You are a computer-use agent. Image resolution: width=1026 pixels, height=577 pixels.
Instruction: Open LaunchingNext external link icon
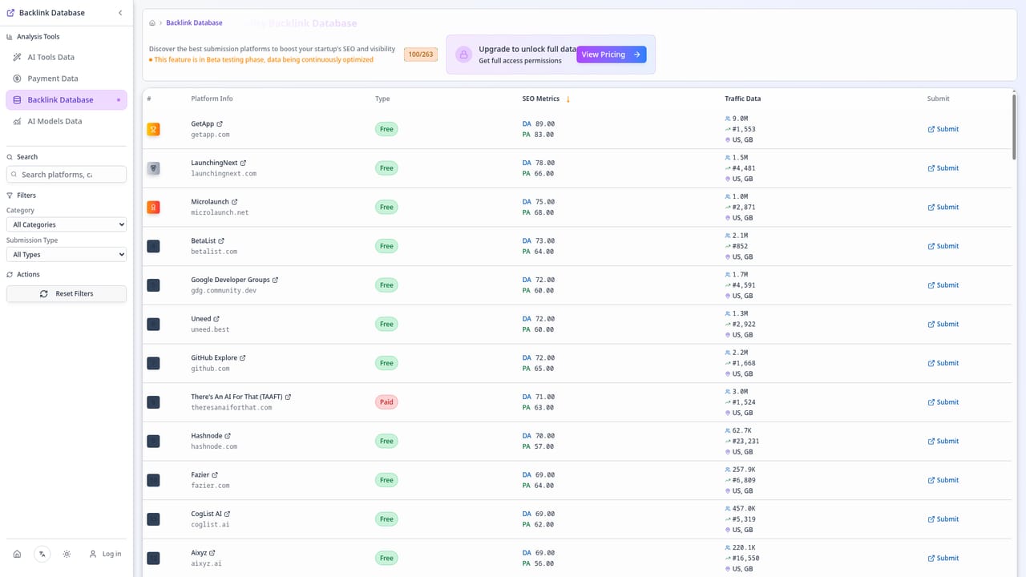243,163
